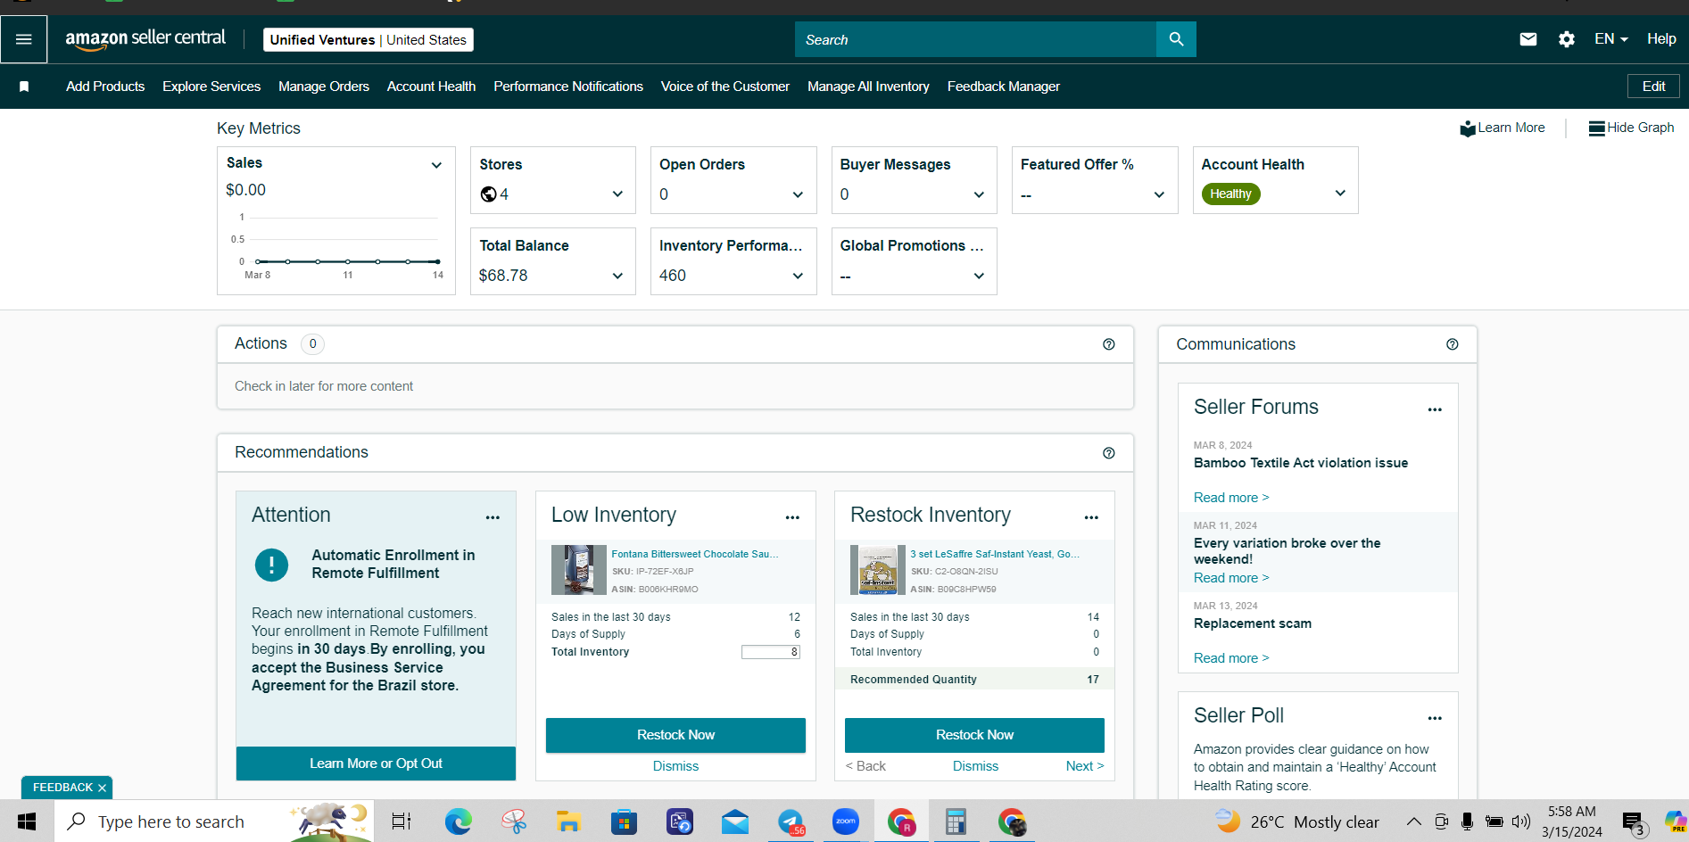Go to Manage Orders
1689x842 pixels.
pyautogui.click(x=324, y=87)
